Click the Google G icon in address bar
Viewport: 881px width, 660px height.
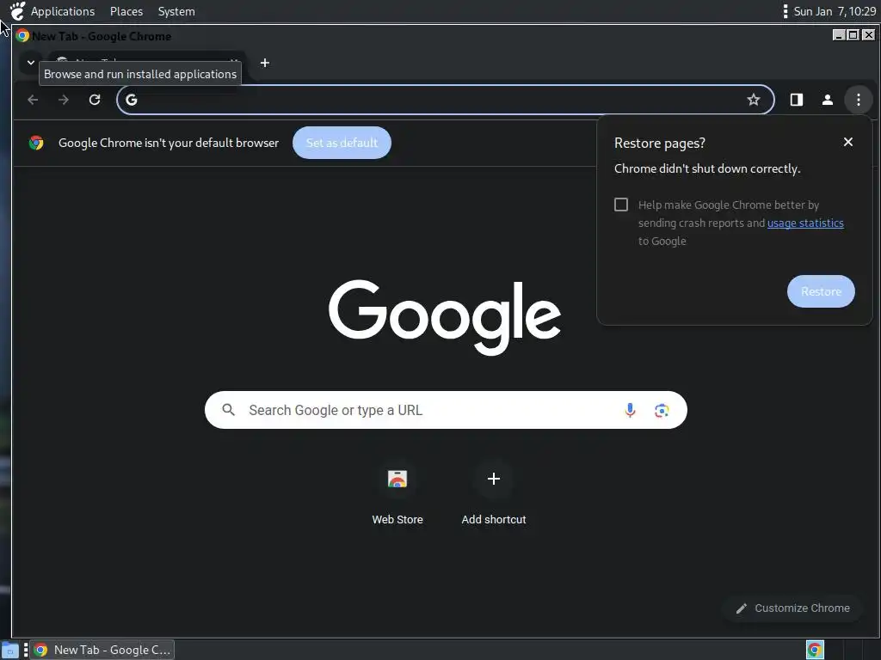132,100
